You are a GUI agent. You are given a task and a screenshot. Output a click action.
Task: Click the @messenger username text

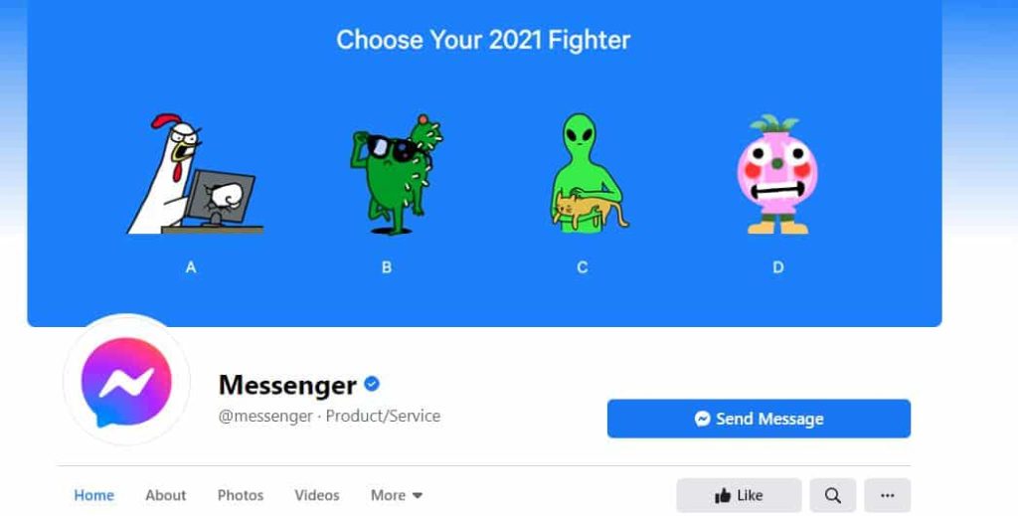[x=265, y=416]
